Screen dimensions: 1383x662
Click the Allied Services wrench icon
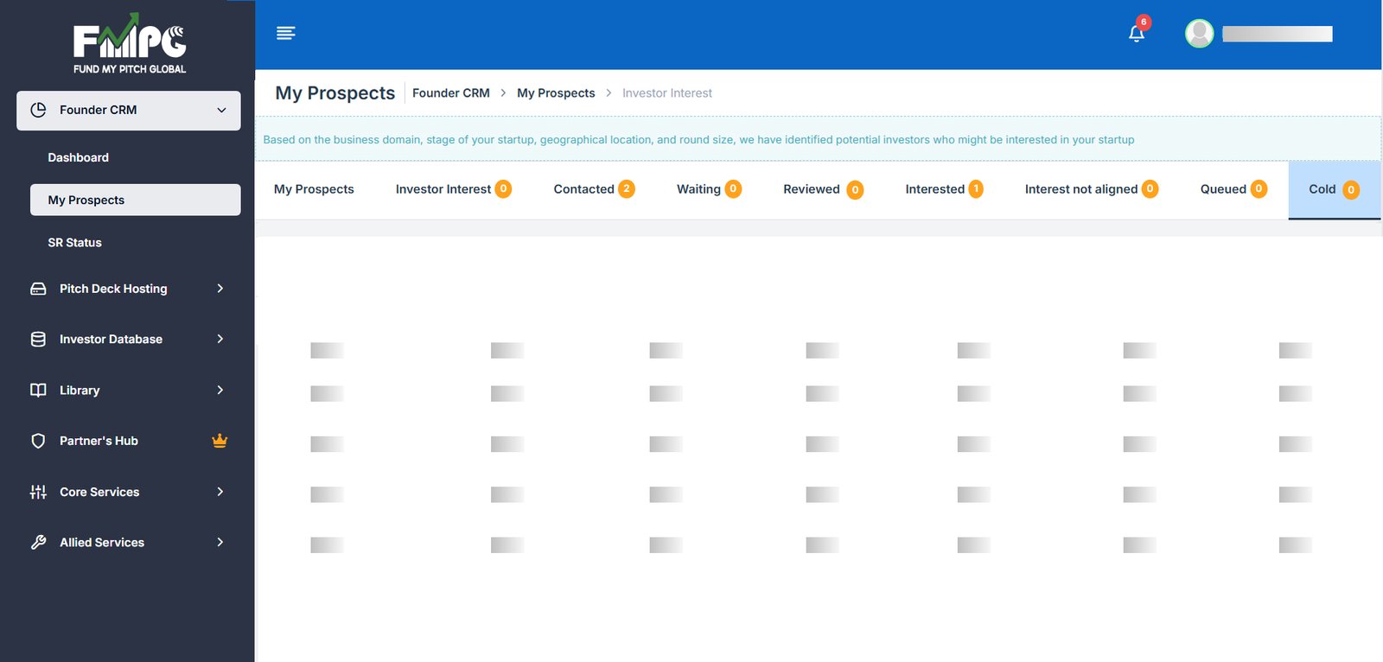tap(38, 543)
